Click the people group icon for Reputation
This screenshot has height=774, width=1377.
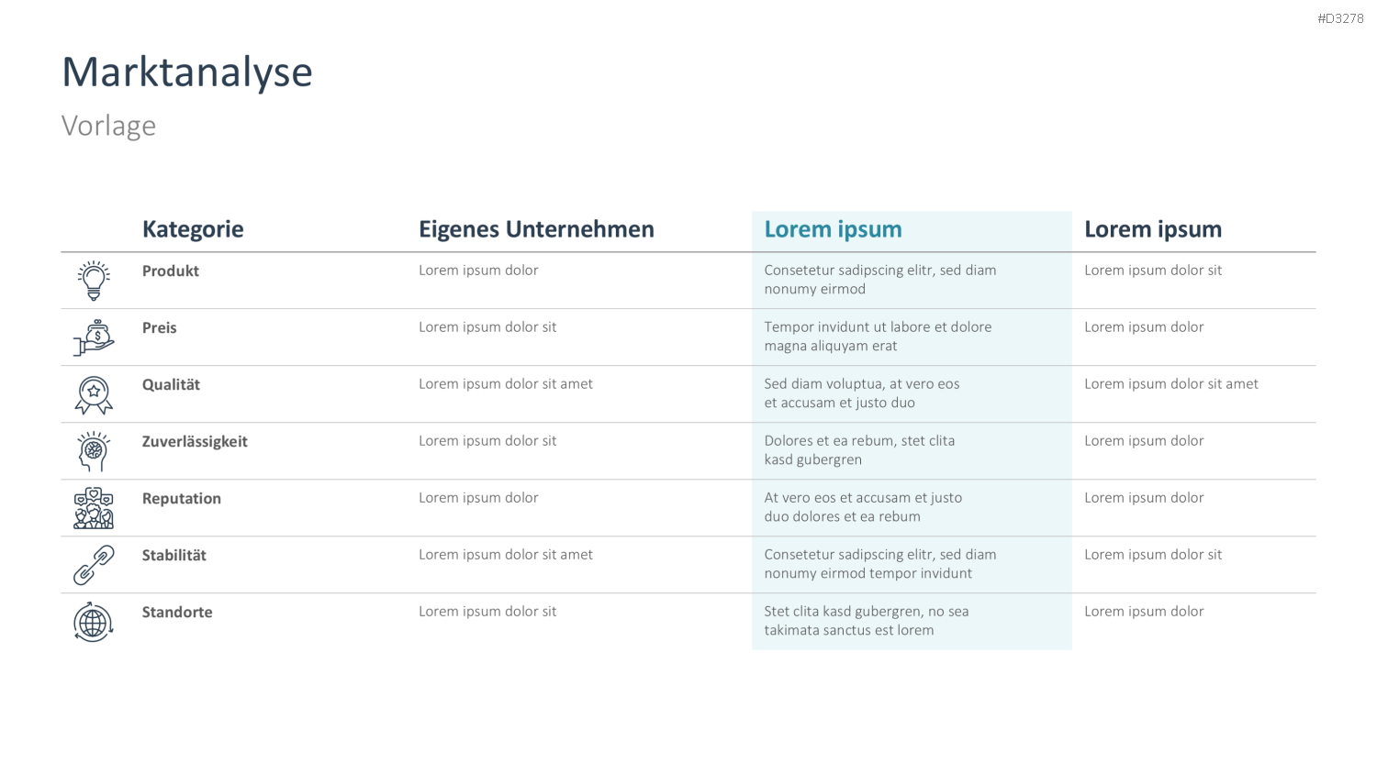click(x=94, y=508)
